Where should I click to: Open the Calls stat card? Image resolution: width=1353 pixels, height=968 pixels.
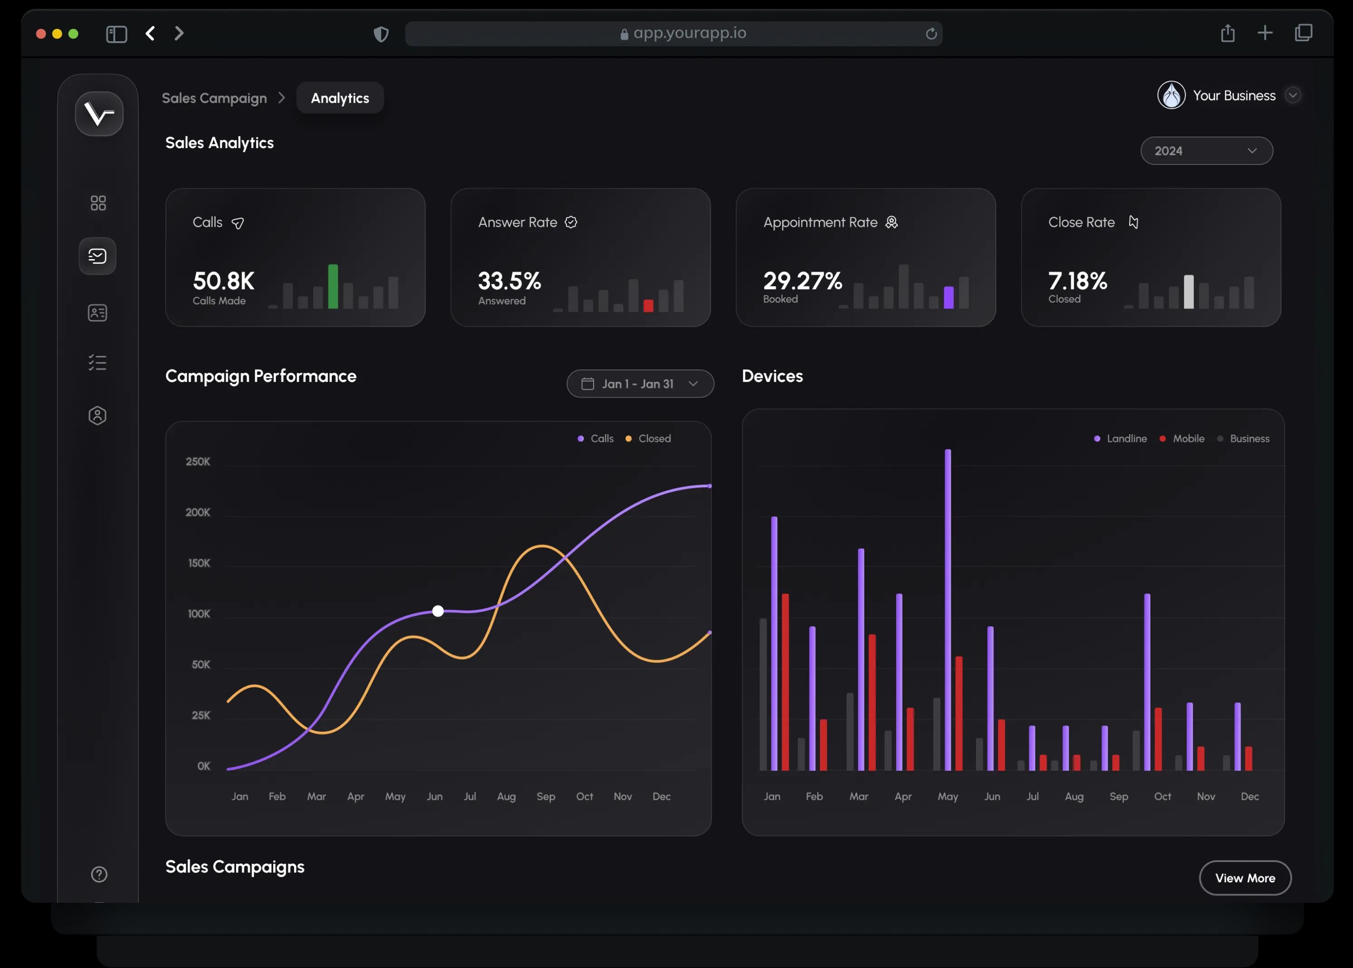point(295,257)
